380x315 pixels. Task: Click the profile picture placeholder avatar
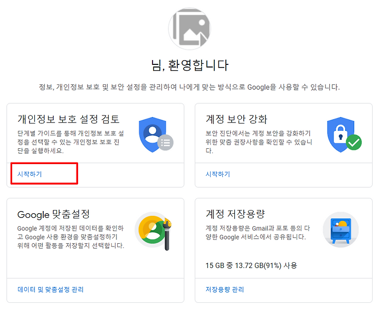coord(189,28)
